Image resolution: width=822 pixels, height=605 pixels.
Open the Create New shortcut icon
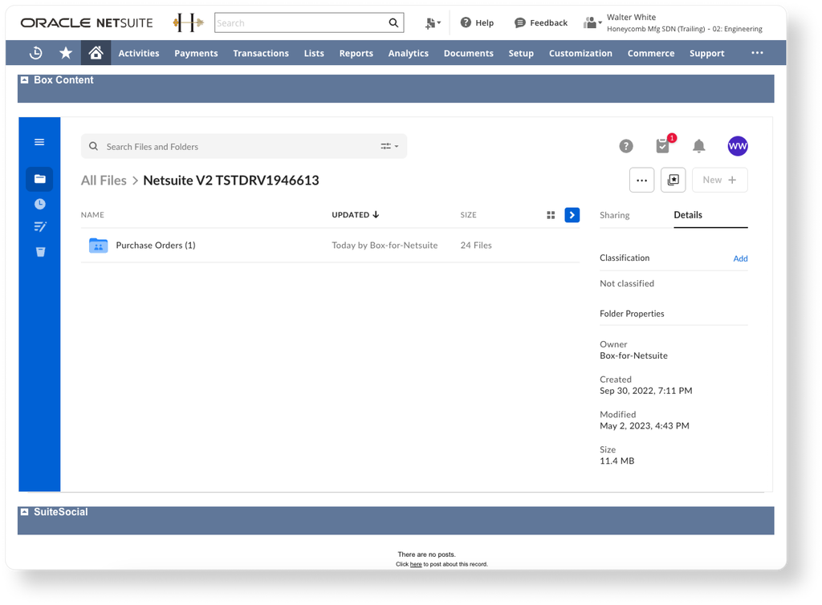[x=433, y=23]
